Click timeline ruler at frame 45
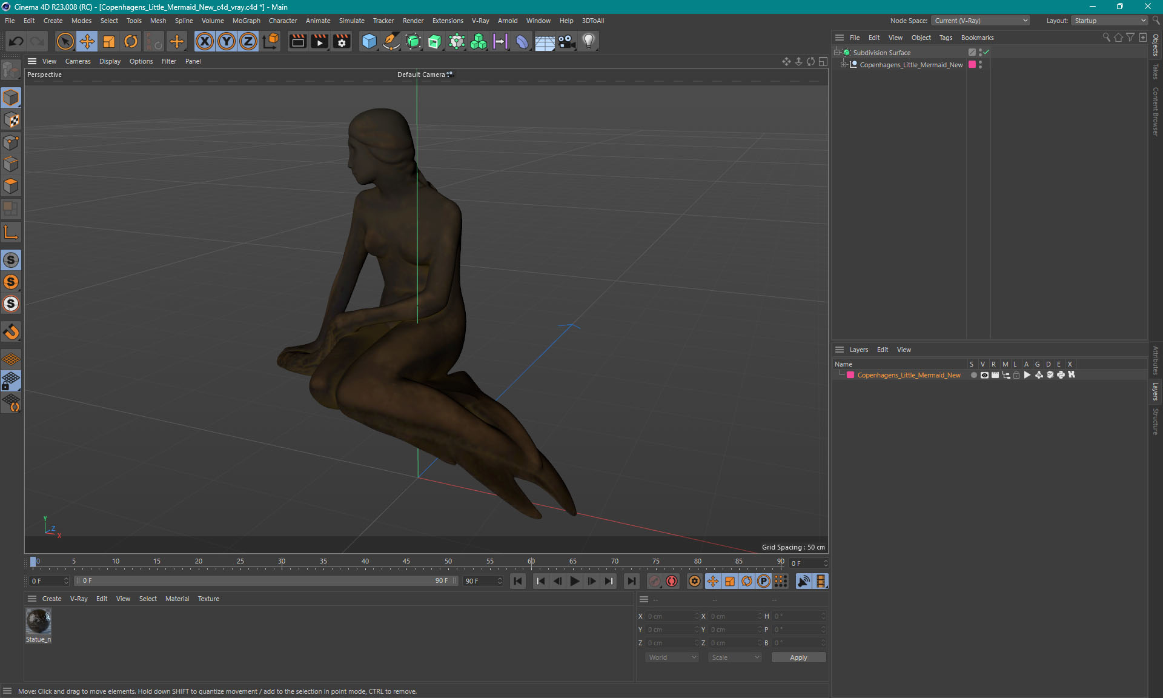The width and height of the screenshot is (1163, 698). (x=406, y=561)
